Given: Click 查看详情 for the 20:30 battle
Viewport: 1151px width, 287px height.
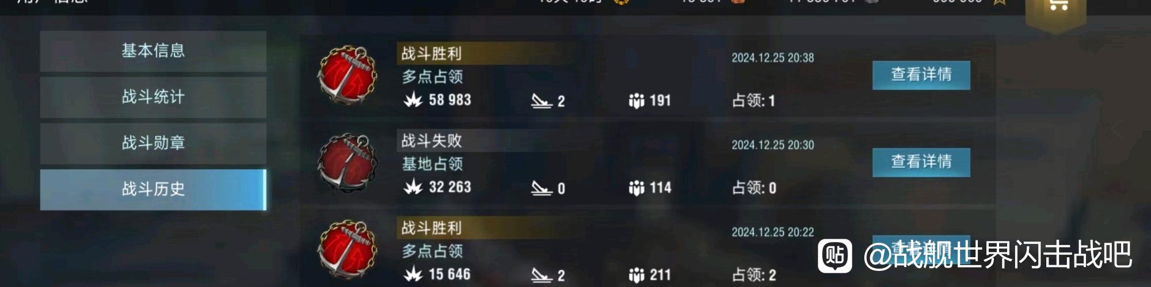Looking at the screenshot, I should [x=921, y=162].
